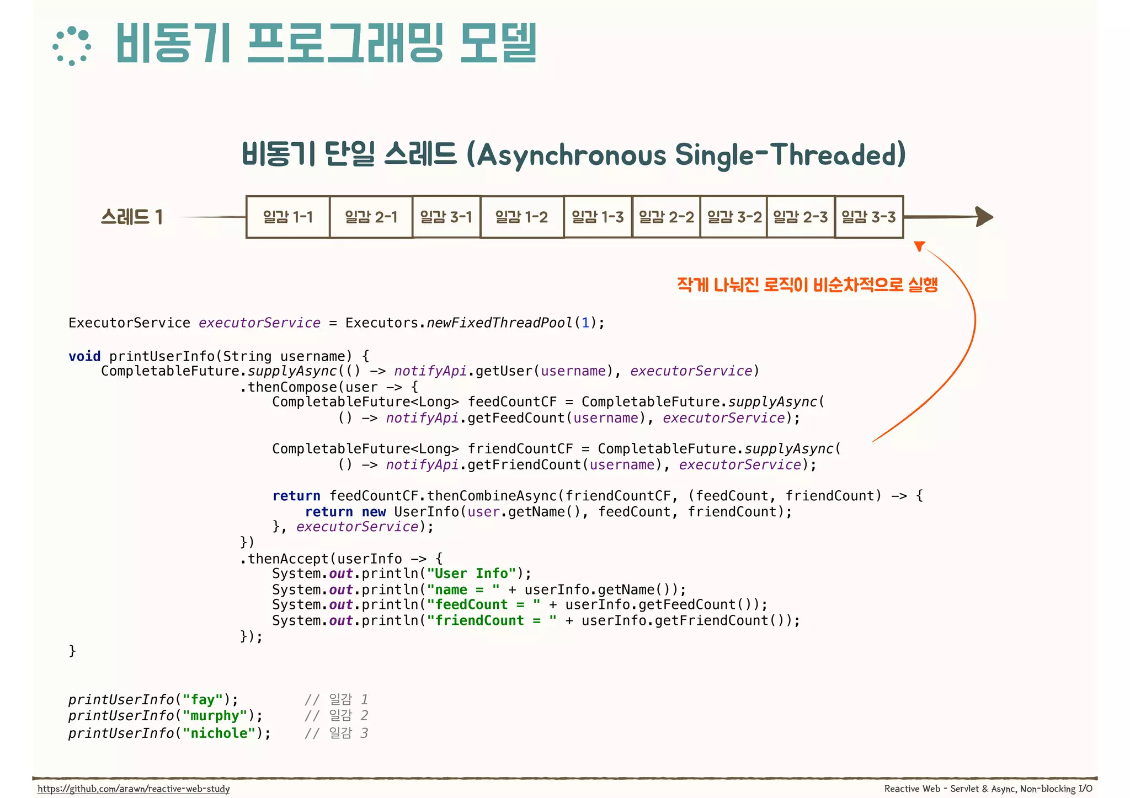
Task: Click the notifyApi.getFeedCount(username) line
Action: (569, 418)
